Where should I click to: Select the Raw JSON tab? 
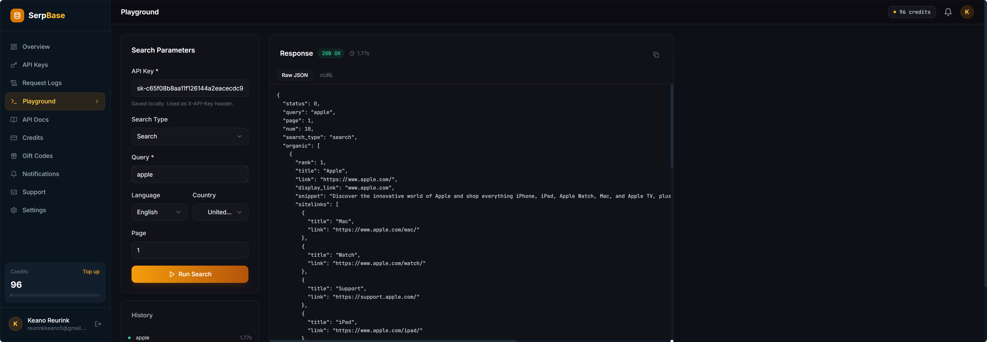(295, 75)
